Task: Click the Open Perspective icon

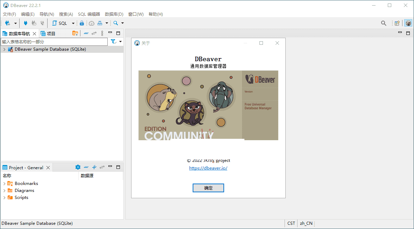Action: click(397, 23)
